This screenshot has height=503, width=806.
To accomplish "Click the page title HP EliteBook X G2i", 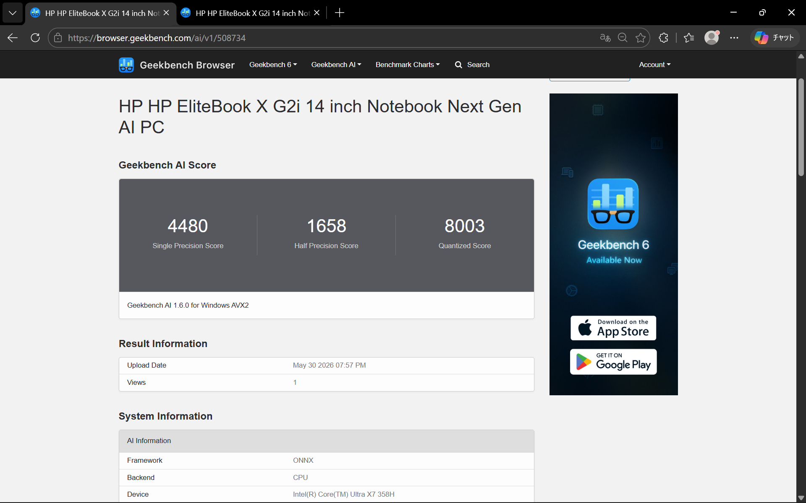I will (320, 117).
